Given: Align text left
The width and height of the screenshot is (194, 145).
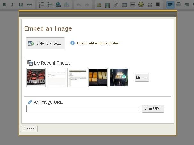Looking at the screenshot, I should (170, 4).
